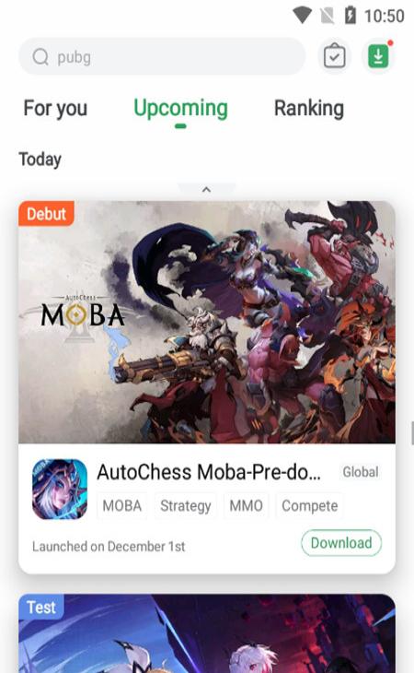Switch to the For you tab
The image size is (414, 673).
(55, 108)
